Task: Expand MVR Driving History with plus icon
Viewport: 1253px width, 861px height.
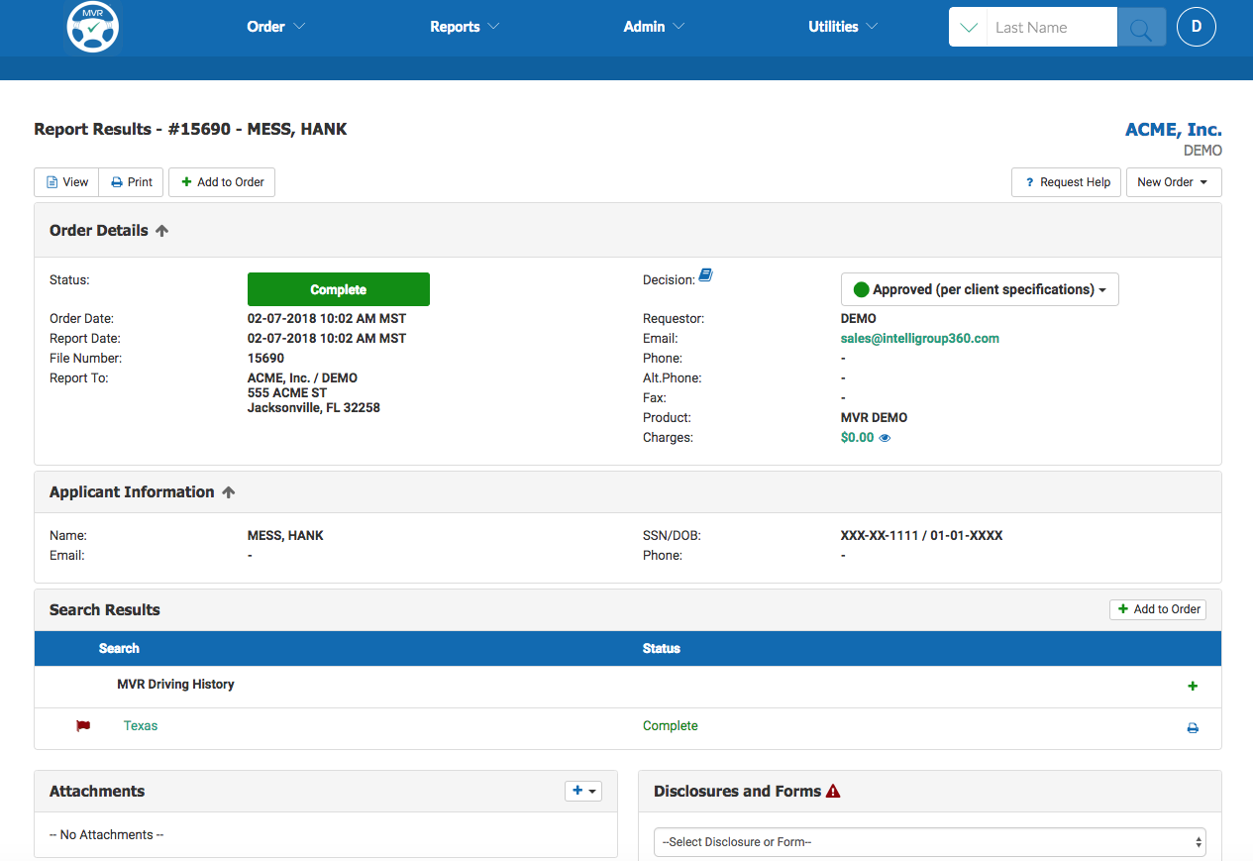Action: coord(1193,686)
